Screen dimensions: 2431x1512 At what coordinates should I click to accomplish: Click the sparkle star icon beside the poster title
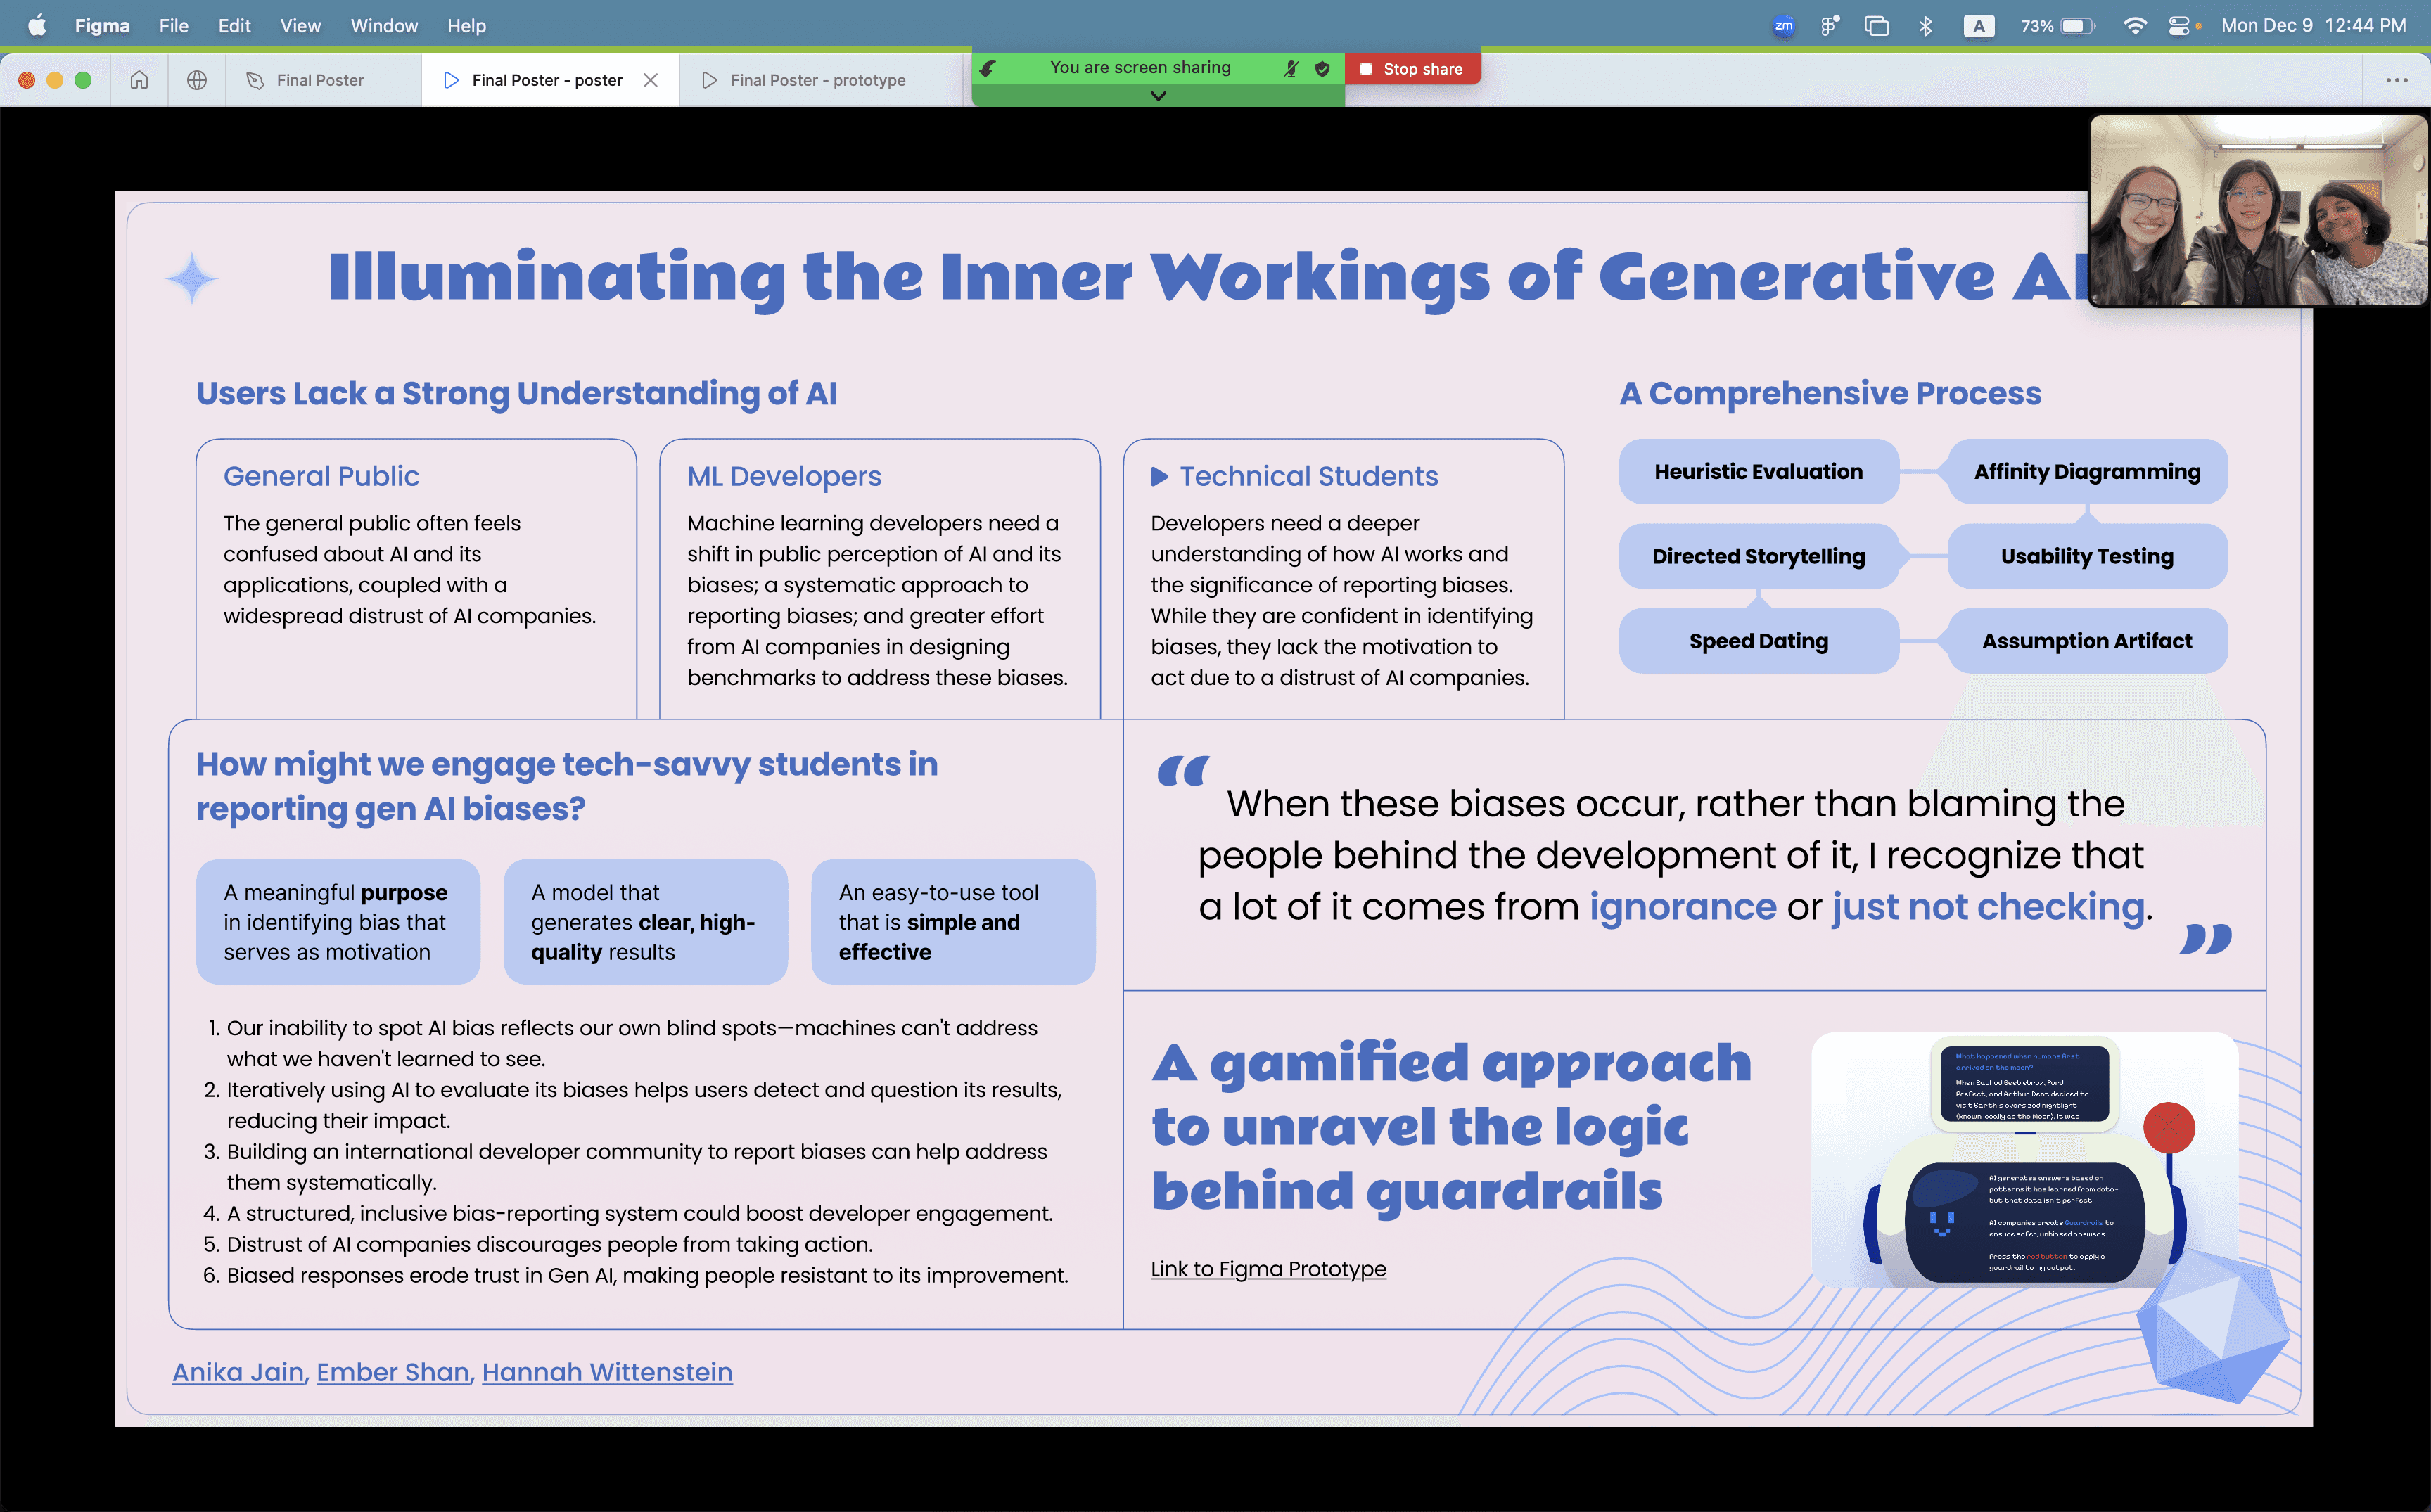pos(192,278)
